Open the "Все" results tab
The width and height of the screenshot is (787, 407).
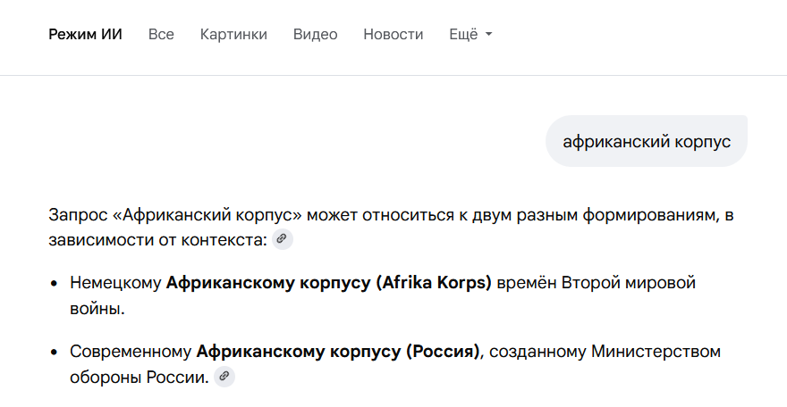(x=161, y=35)
